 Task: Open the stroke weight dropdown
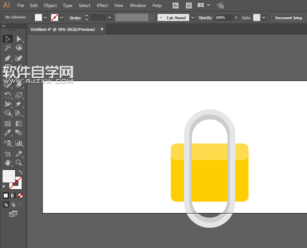[x=109, y=17]
